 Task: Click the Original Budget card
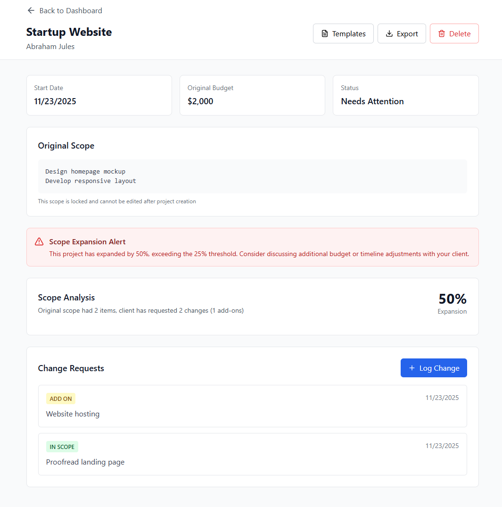252,95
